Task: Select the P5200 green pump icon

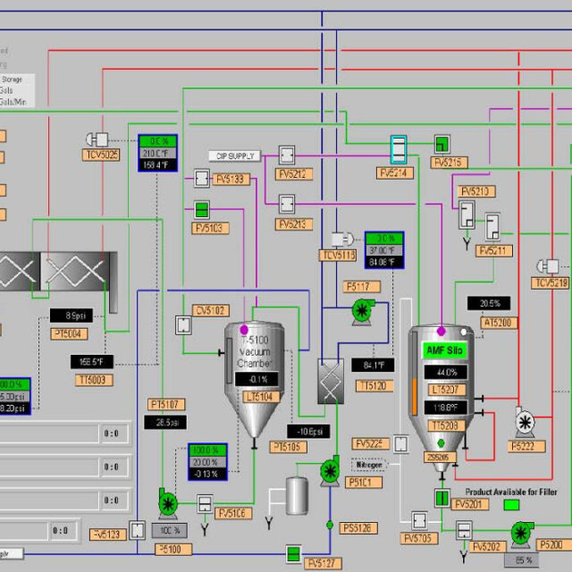Action: [x=521, y=534]
